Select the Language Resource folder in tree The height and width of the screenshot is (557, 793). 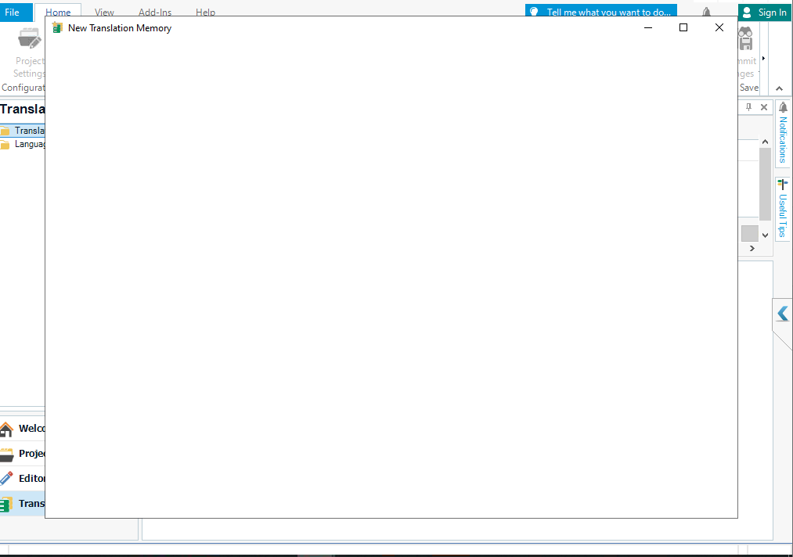(x=23, y=144)
